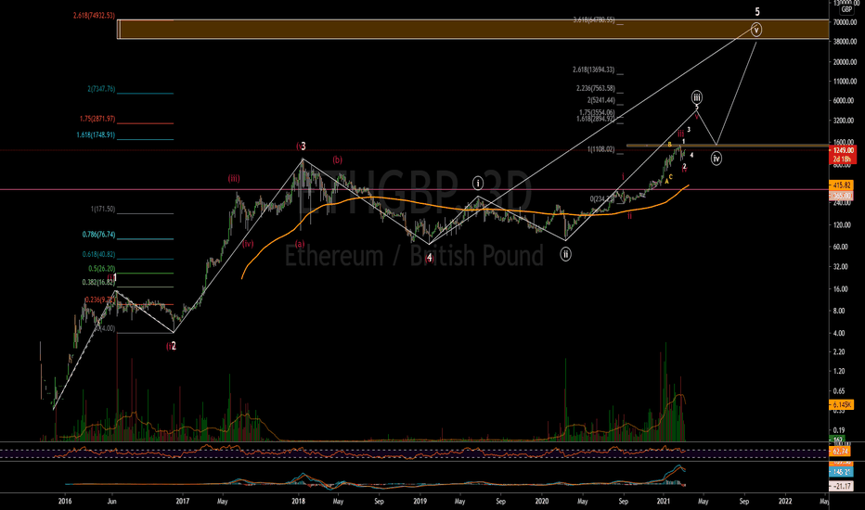Select the red (iv) wave label
The width and height of the screenshot is (865, 510).
[248, 244]
